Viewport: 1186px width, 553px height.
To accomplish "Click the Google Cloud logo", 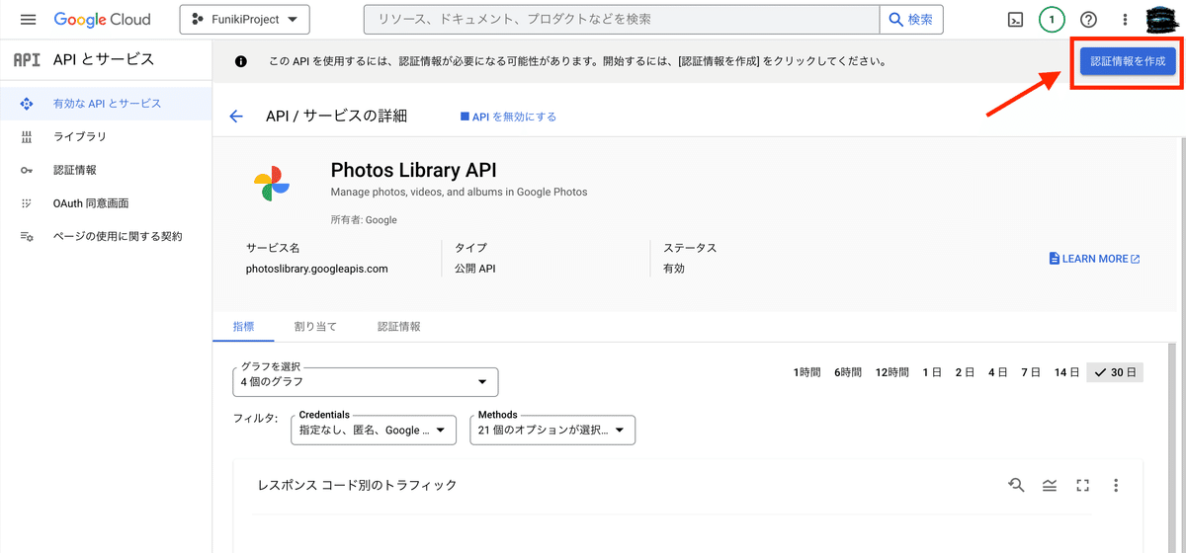I will click(103, 20).
